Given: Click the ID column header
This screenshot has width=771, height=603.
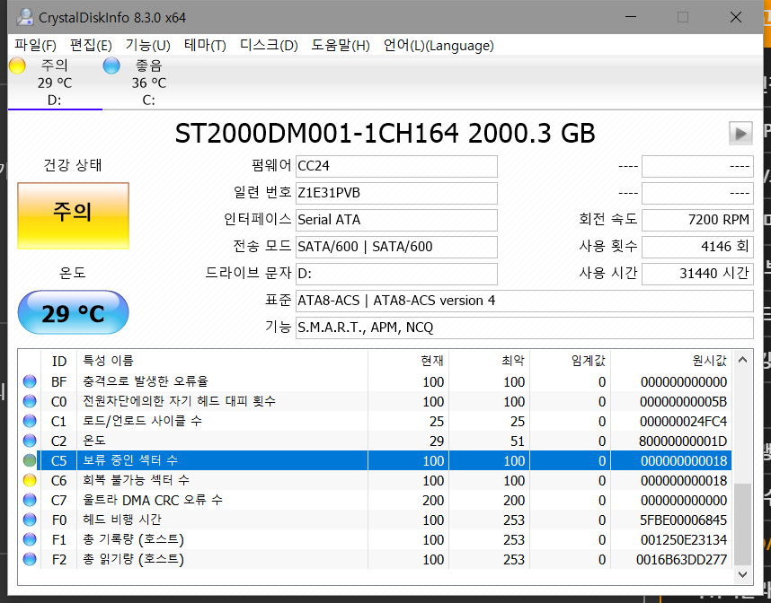Looking at the screenshot, I should pyautogui.click(x=59, y=361).
